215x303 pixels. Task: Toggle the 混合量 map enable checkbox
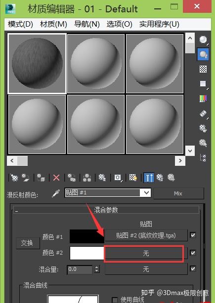pyautogui.click(x=193, y=268)
